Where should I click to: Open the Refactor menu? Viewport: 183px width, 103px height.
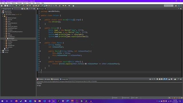tap(14, 3)
